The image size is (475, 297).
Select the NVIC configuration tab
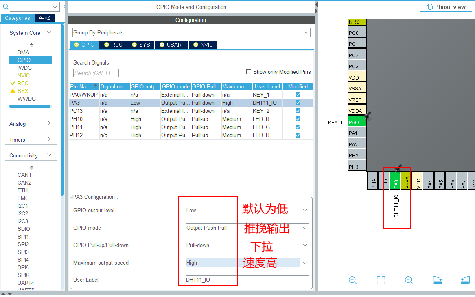[203, 45]
